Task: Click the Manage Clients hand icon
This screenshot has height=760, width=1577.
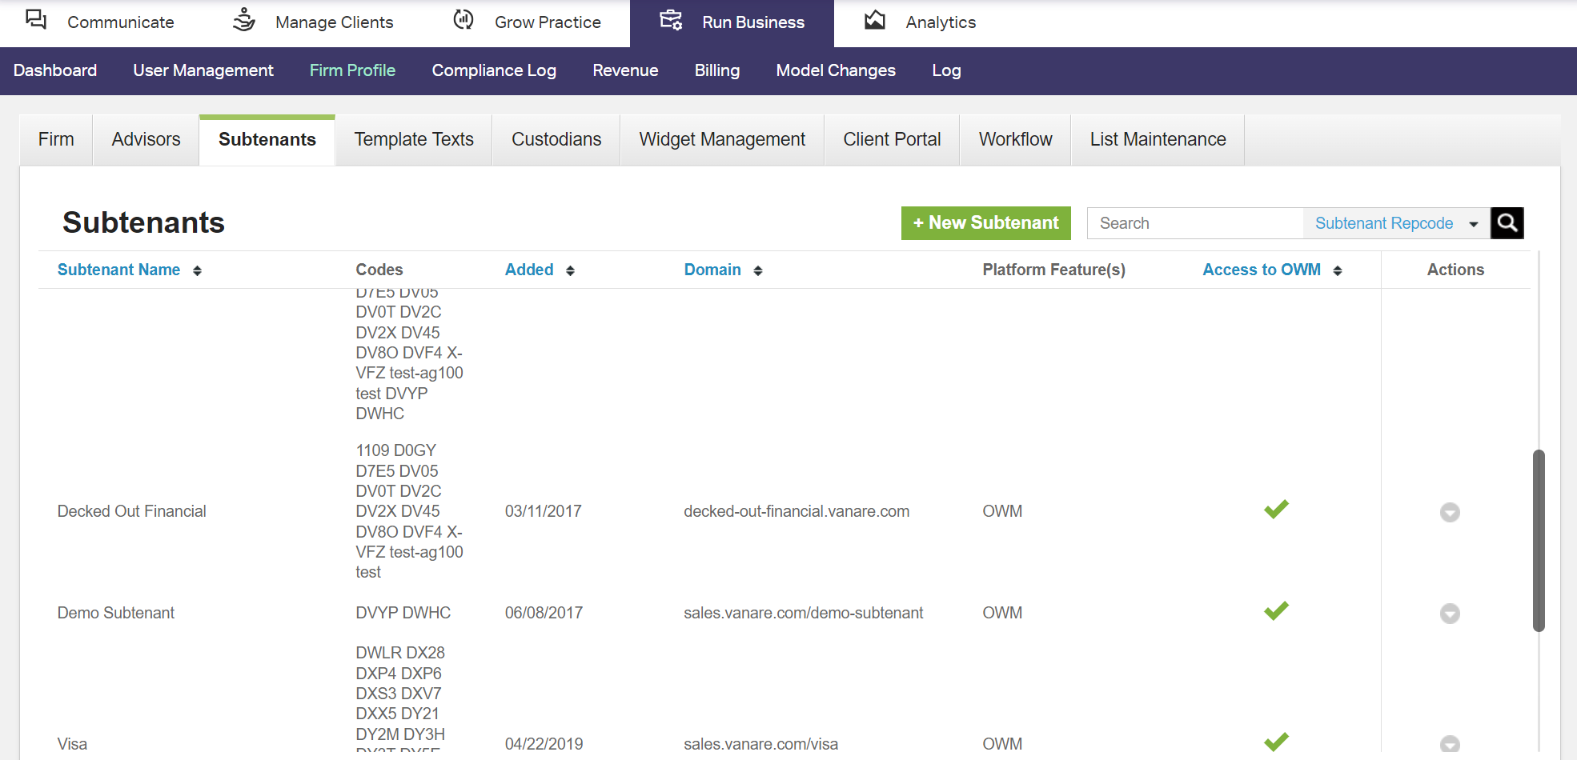Action: point(244,20)
